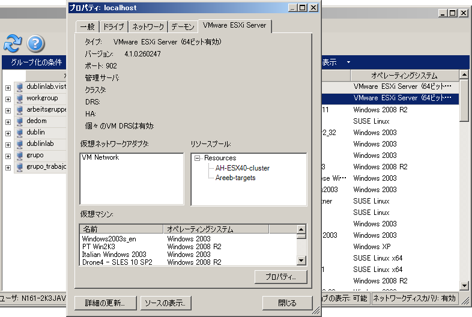Collapse the Resources tree node
Screen dimensions: 472x317
[198, 158]
